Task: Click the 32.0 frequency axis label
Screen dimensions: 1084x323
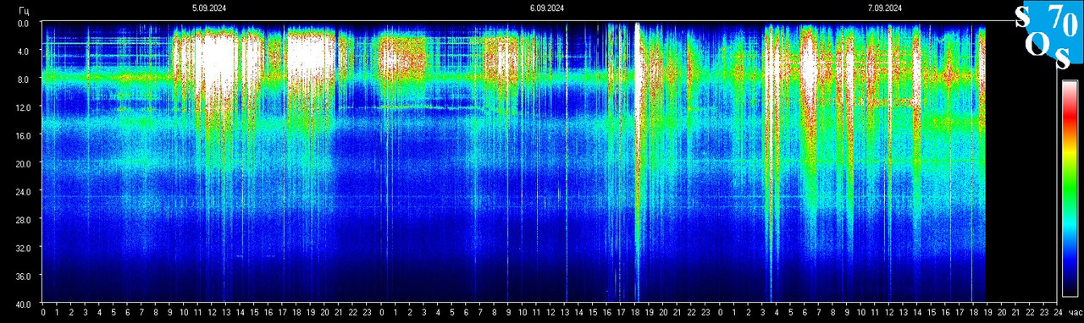Action: [24, 248]
